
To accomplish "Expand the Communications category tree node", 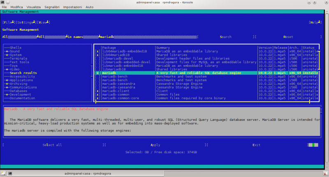I will pos(7,87).
